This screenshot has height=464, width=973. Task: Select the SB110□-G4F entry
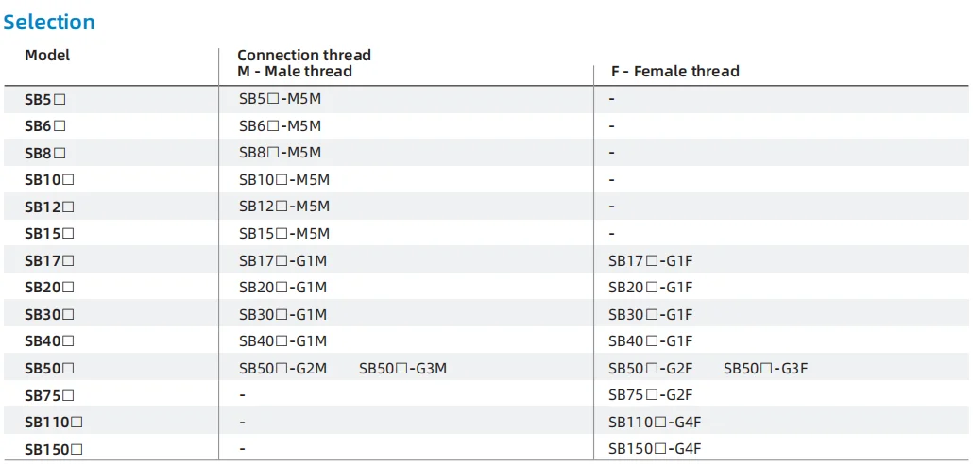coord(655,423)
